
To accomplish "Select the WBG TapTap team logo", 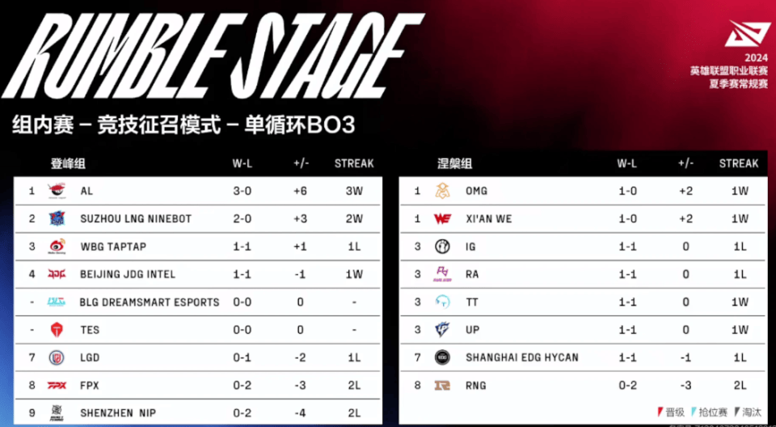I will click(x=57, y=246).
